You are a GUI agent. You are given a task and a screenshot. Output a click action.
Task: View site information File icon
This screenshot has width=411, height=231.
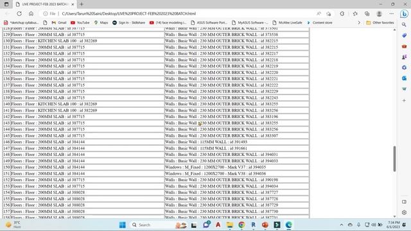click(49, 13)
